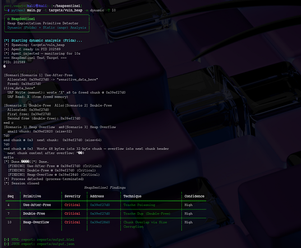Screen dimensions: 301x248
Task: Click 'Dynamic (Frida) + Static (angr) Analysis' line
Action: tap(46, 28)
